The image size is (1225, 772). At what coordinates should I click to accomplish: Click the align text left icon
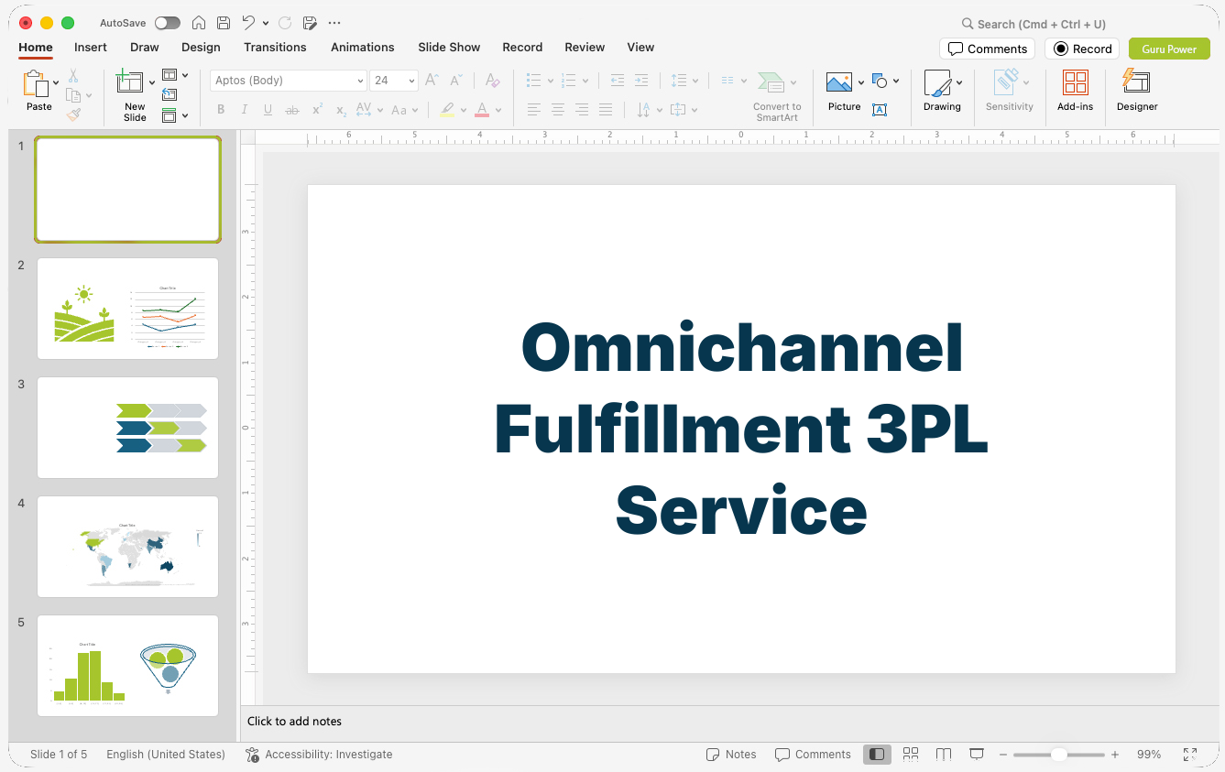[533, 110]
